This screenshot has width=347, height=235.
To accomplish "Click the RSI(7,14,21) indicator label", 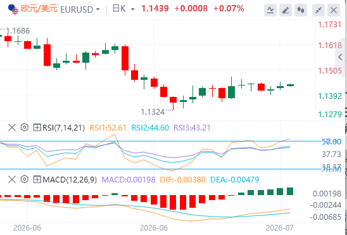I will point(63,128).
